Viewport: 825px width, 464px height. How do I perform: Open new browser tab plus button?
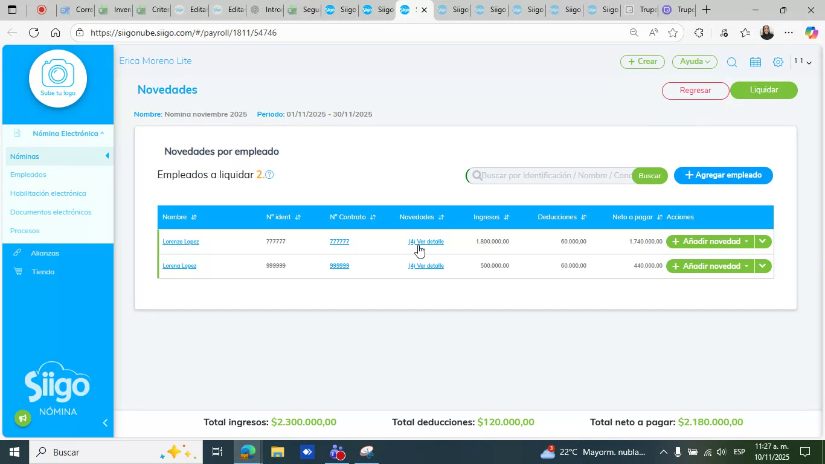[706, 10]
